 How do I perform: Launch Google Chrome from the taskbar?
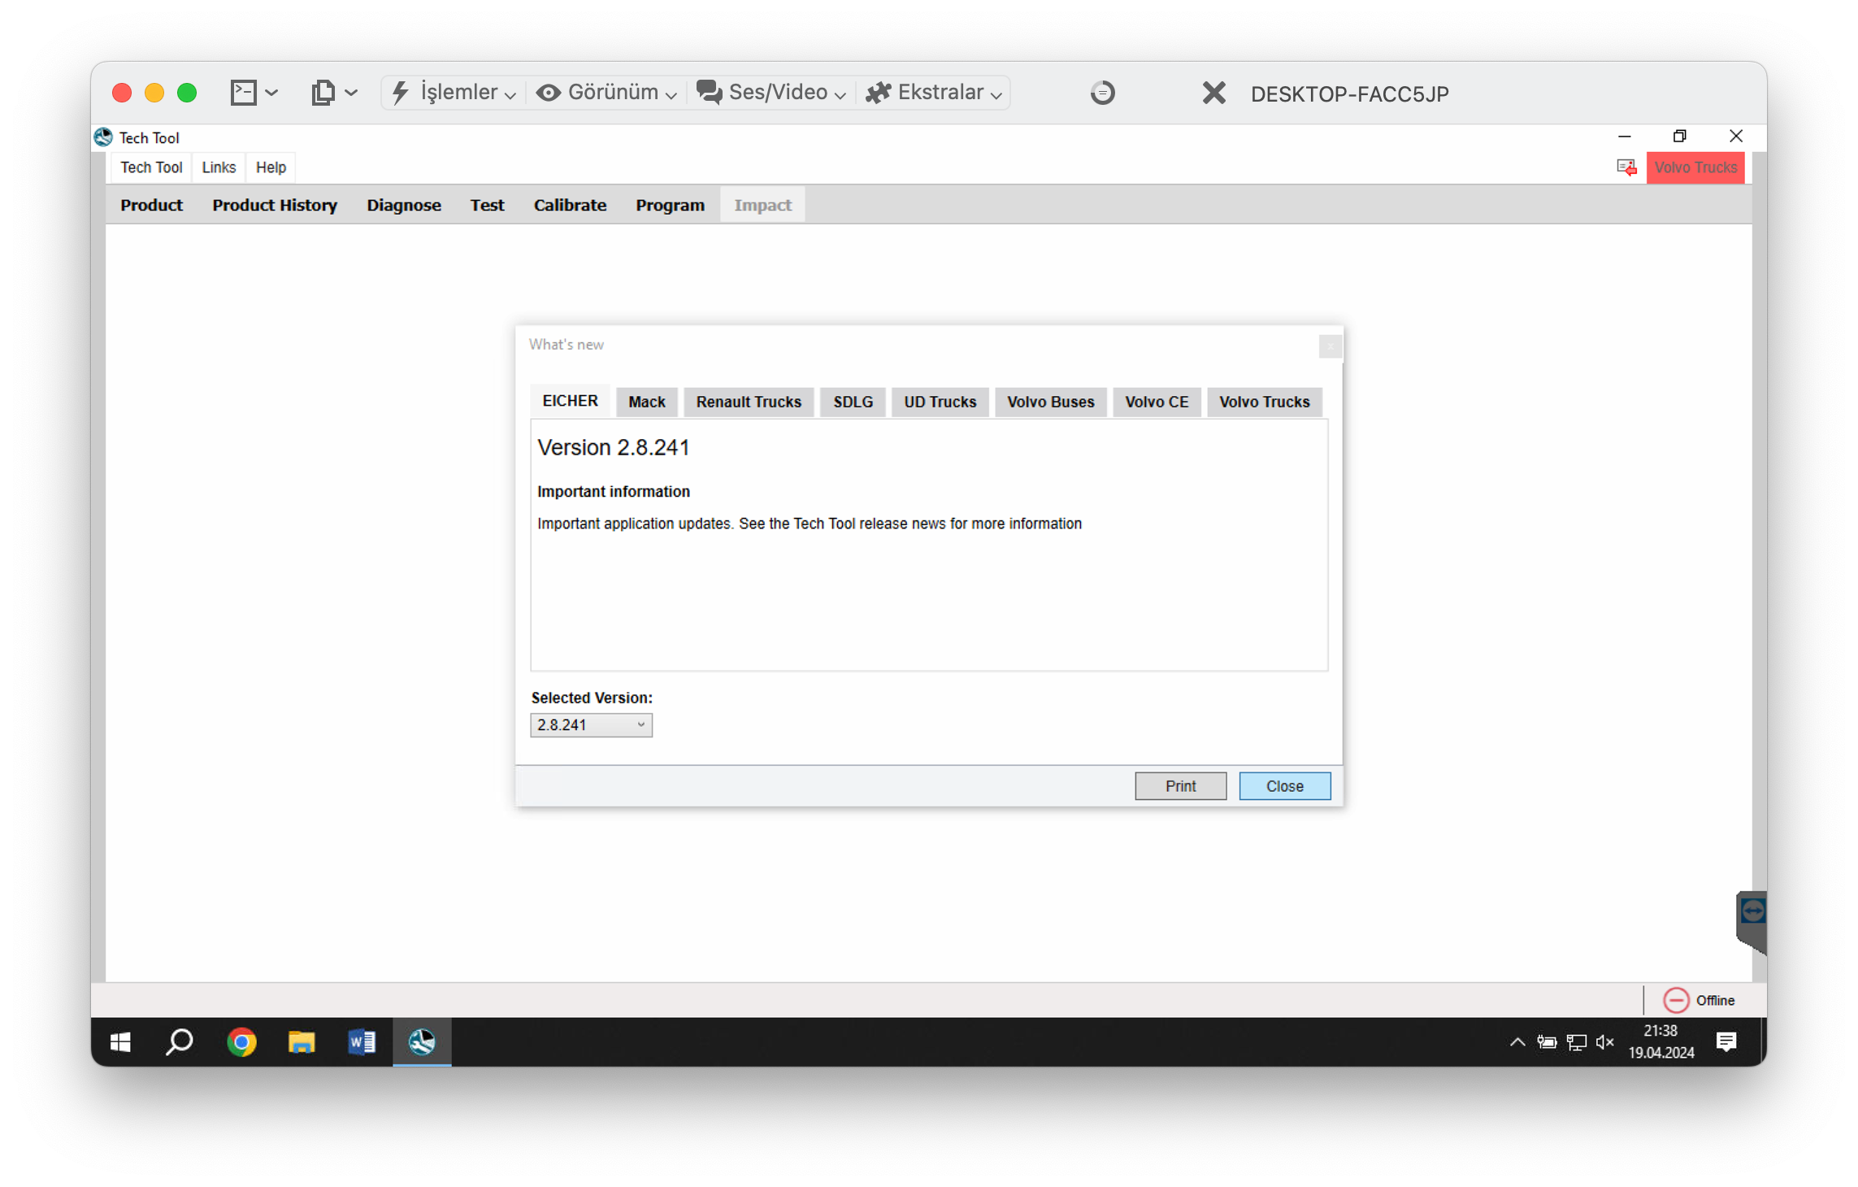click(x=241, y=1041)
